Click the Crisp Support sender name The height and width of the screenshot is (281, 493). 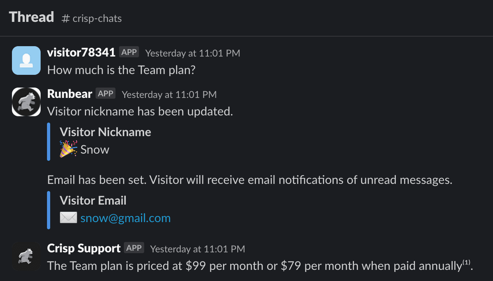84,248
